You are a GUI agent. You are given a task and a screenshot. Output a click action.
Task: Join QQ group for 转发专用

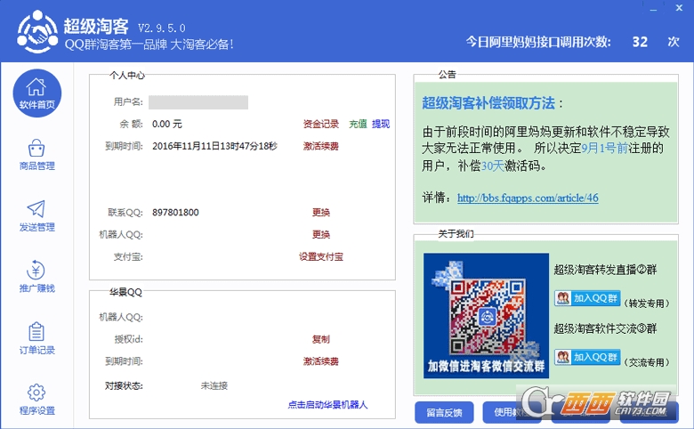coord(587,298)
